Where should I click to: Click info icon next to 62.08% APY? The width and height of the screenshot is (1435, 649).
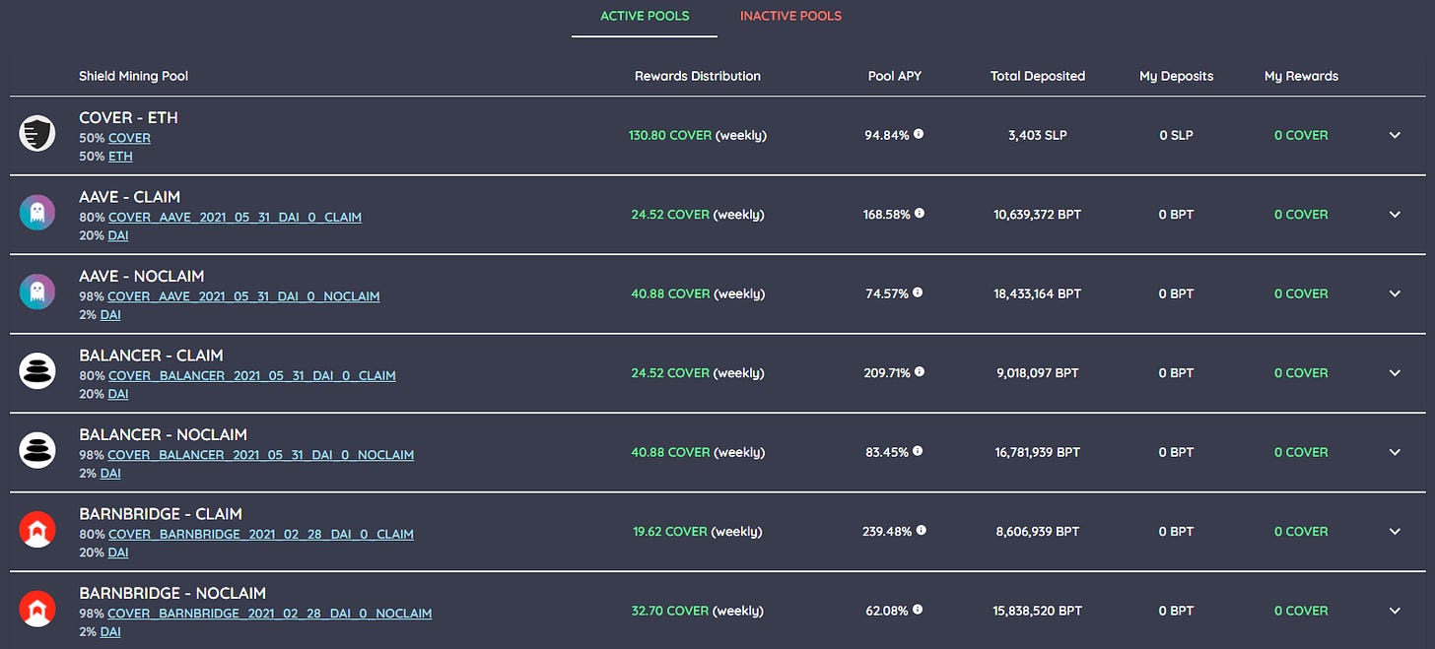pyautogui.click(x=917, y=610)
